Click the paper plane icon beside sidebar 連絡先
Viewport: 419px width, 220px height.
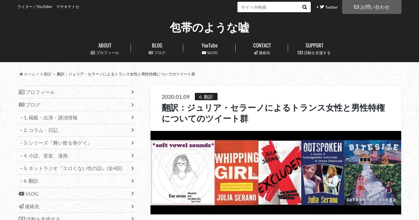pos(21,206)
